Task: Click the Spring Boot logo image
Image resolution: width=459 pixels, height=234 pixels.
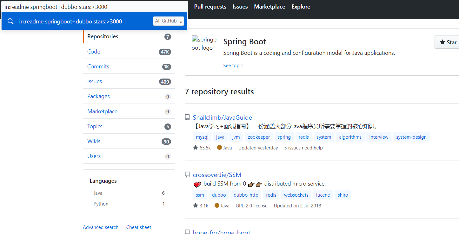Action: tap(204, 44)
